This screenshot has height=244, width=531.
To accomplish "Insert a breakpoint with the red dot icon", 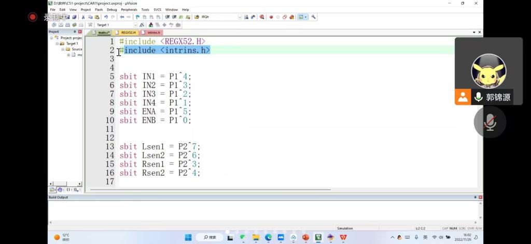I will (x=271, y=17).
